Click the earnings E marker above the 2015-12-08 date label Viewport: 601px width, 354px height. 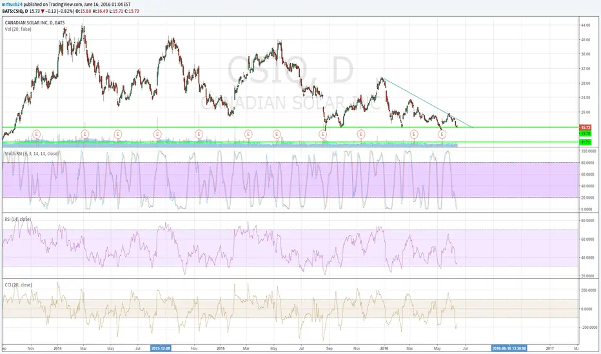pos(157,134)
